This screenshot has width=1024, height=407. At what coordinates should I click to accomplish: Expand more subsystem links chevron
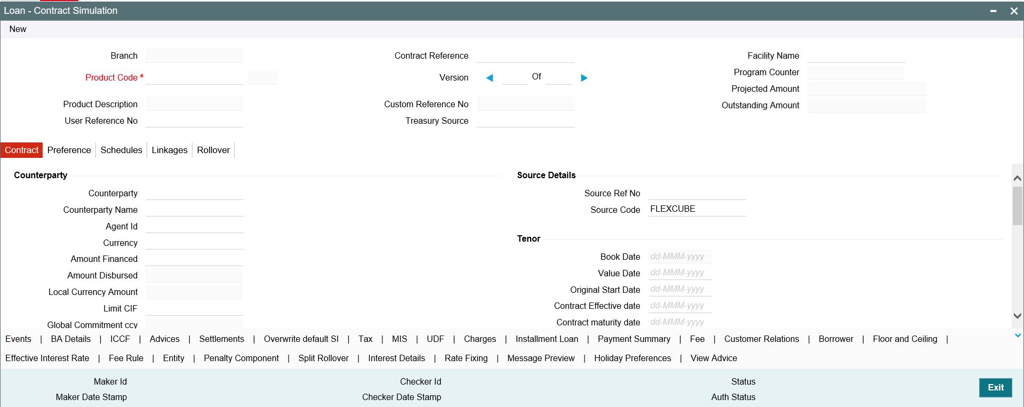(1018, 336)
